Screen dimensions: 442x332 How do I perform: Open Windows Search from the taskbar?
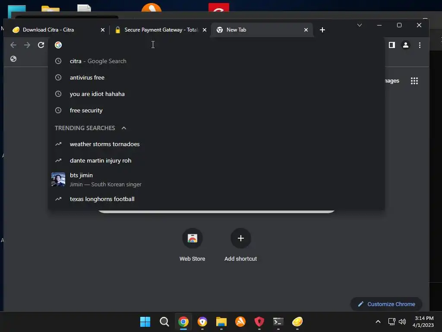[x=164, y=322]
